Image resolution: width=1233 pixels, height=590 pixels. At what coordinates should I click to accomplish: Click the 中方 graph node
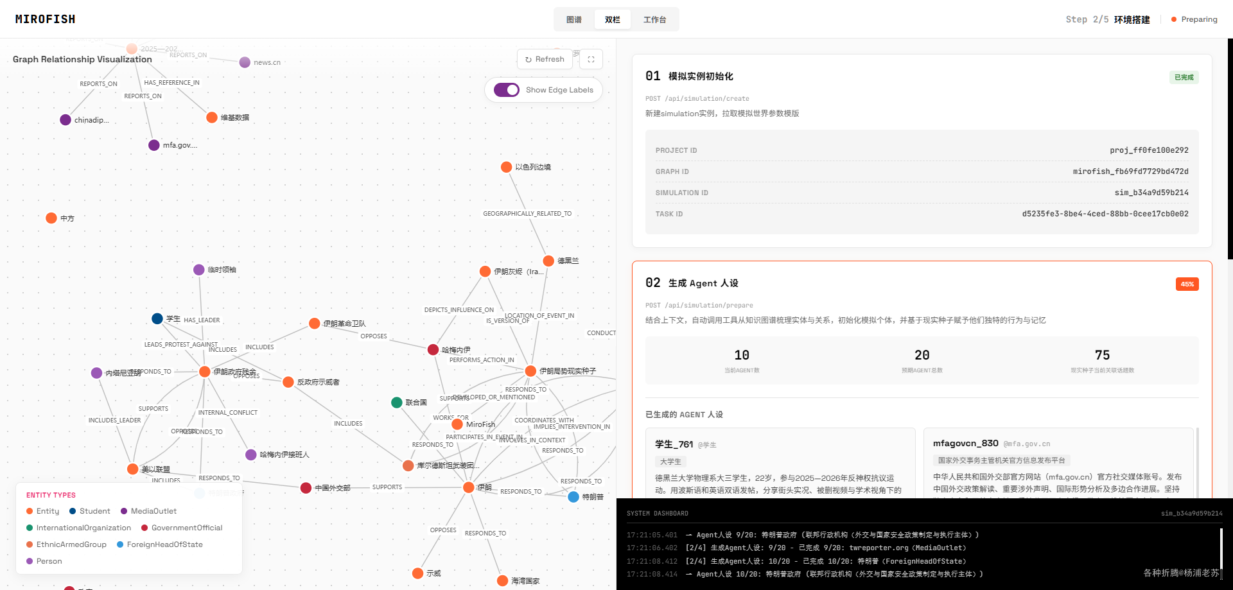point(51,218)
